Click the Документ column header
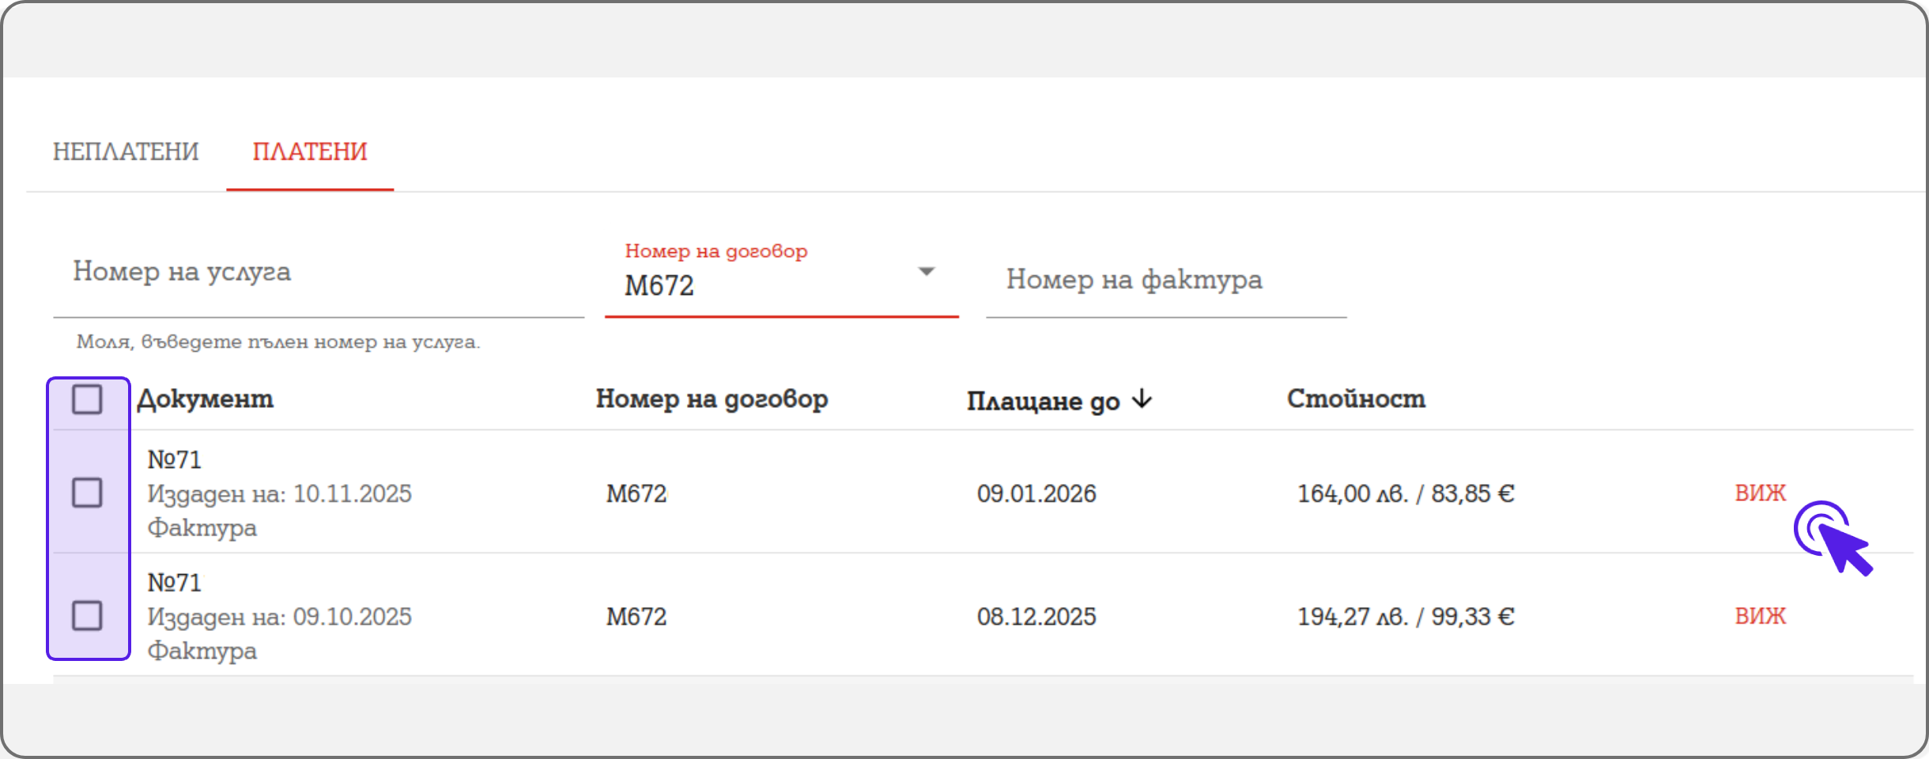 click(206, 399)
